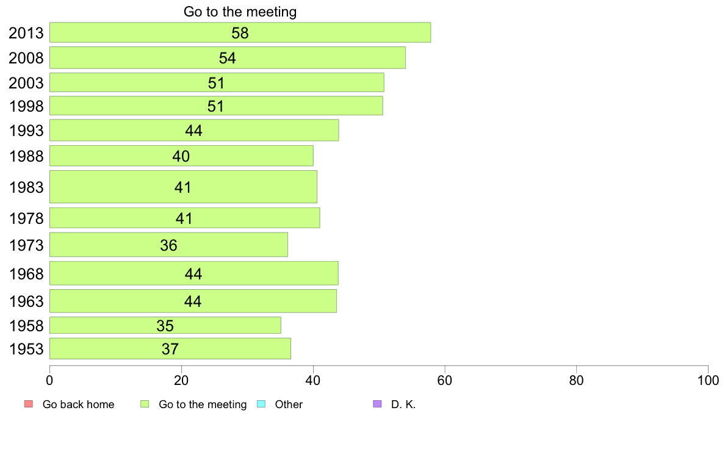
Task: Click the 1988 bar showing 40
Action: click(181, 156)
